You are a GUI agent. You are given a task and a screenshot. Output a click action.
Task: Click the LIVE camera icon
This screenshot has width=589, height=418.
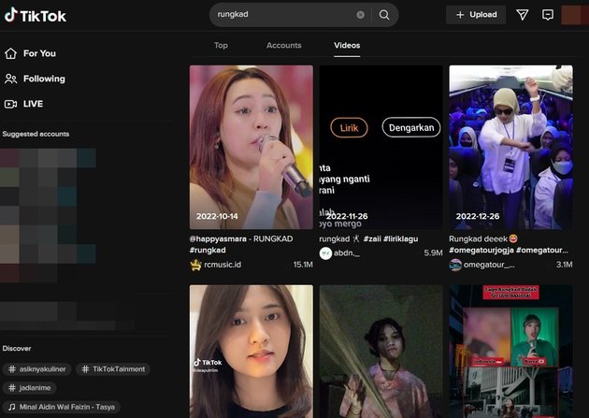(x=11, y=104)
